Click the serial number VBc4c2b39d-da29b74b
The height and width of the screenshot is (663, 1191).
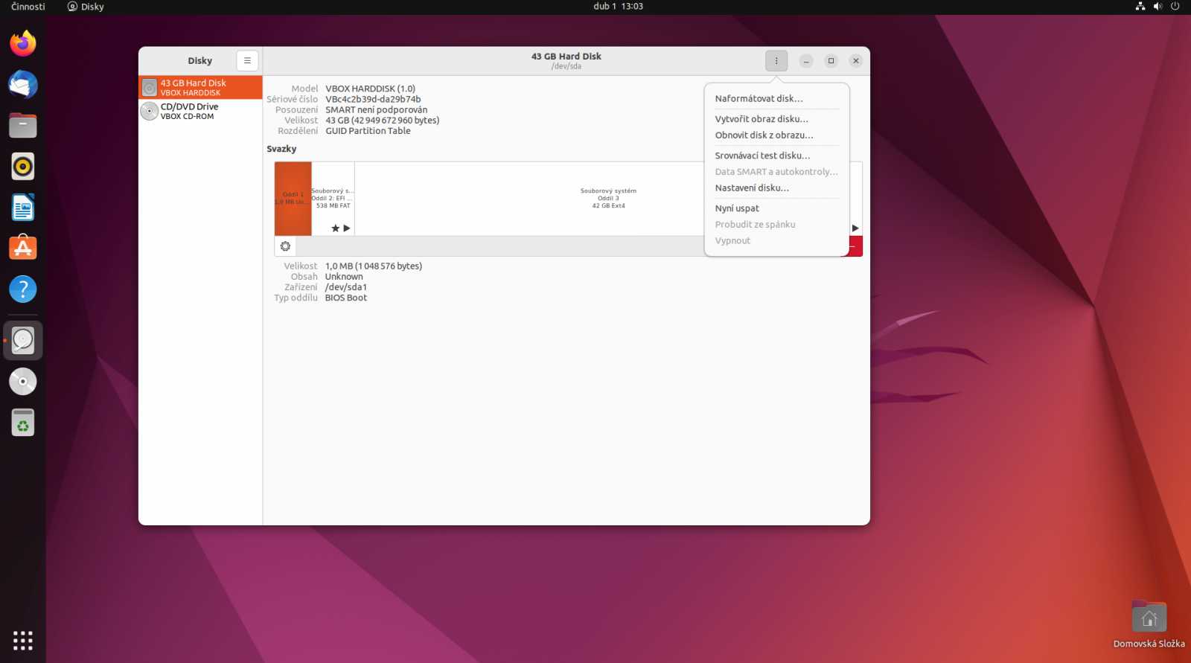373,99
